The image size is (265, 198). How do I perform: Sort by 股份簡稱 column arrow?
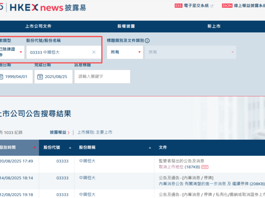tap(150, 148)
